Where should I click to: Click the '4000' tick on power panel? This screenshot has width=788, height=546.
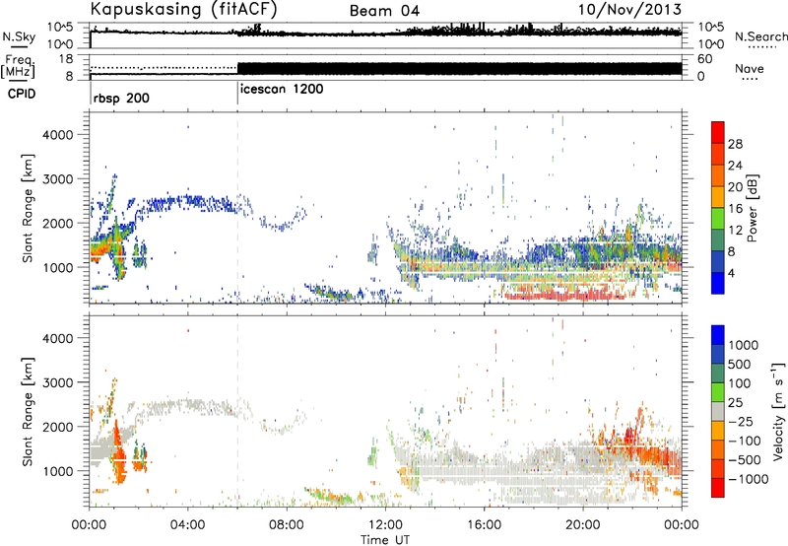coord(58,135)
